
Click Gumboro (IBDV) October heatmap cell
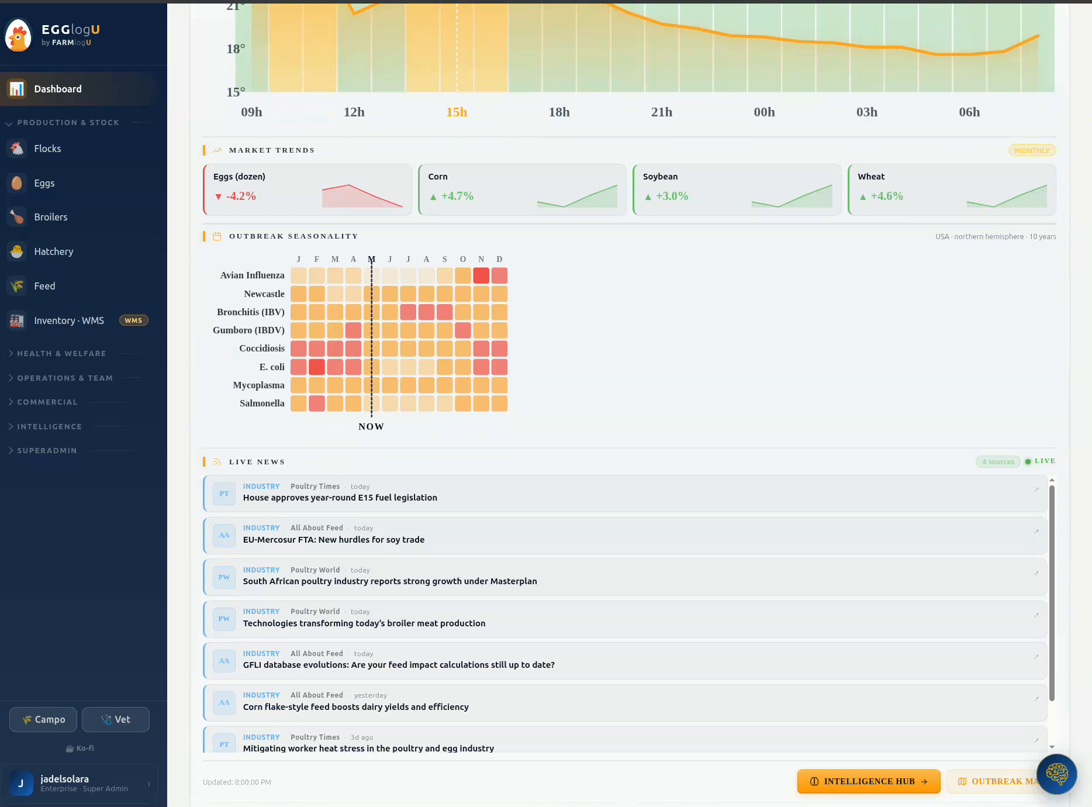463,330
